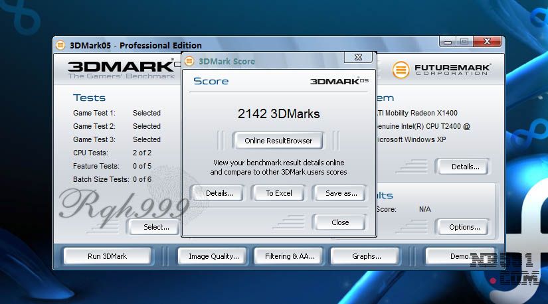Open system Details... in the main window
Image resolution: width=548 pixels, height=304 pixels.
click(465, 167)
